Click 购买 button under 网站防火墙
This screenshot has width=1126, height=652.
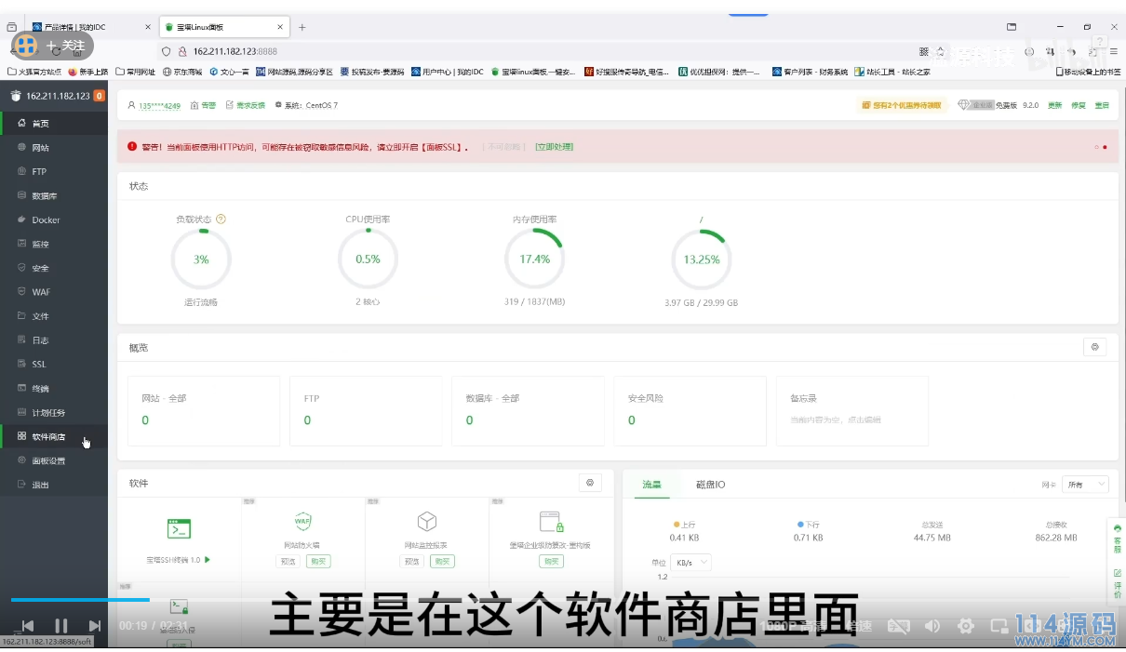(318, 561)
